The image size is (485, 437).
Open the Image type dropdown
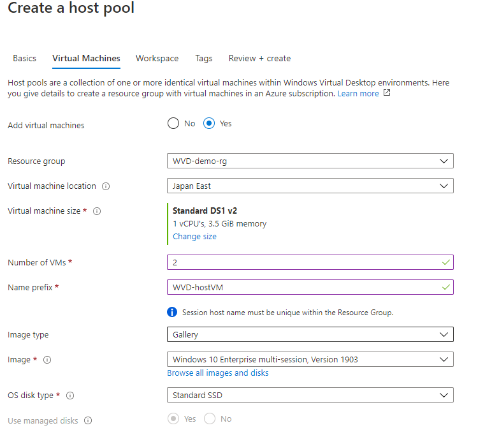click(x=310, y=334)
